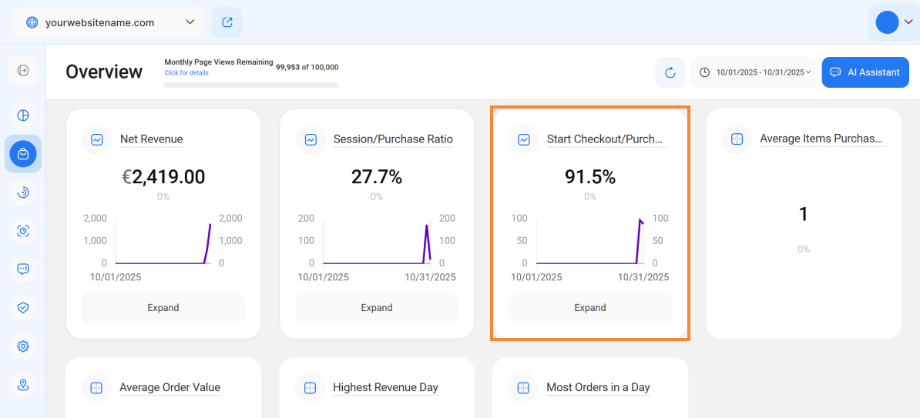The image size is (920, 418).
Task: Launch the AI Assistant
Action: 865,72
